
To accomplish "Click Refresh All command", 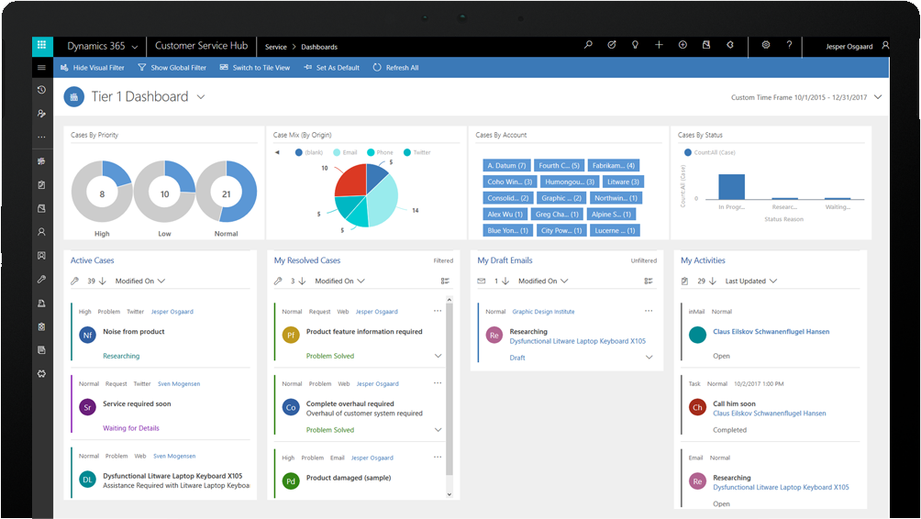I will [396, 68].
